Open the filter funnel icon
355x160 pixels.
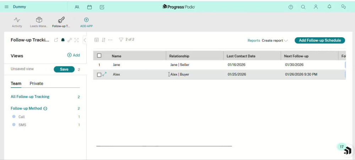[x=121, y=40]
